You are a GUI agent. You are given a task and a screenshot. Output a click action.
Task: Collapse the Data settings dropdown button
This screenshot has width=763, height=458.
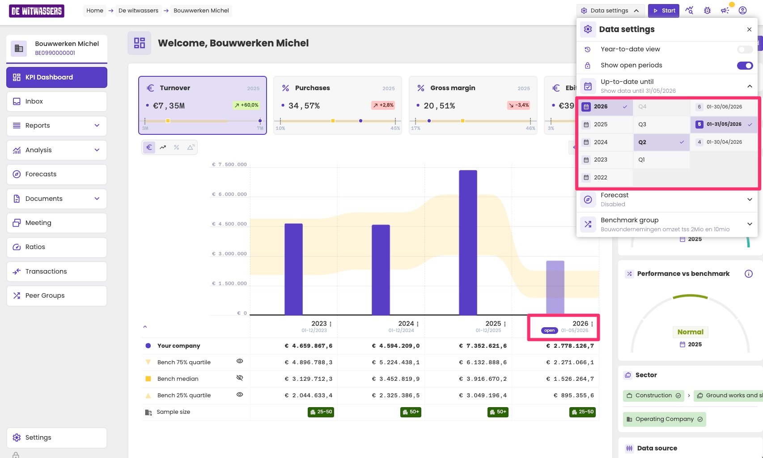coord(610,10)
